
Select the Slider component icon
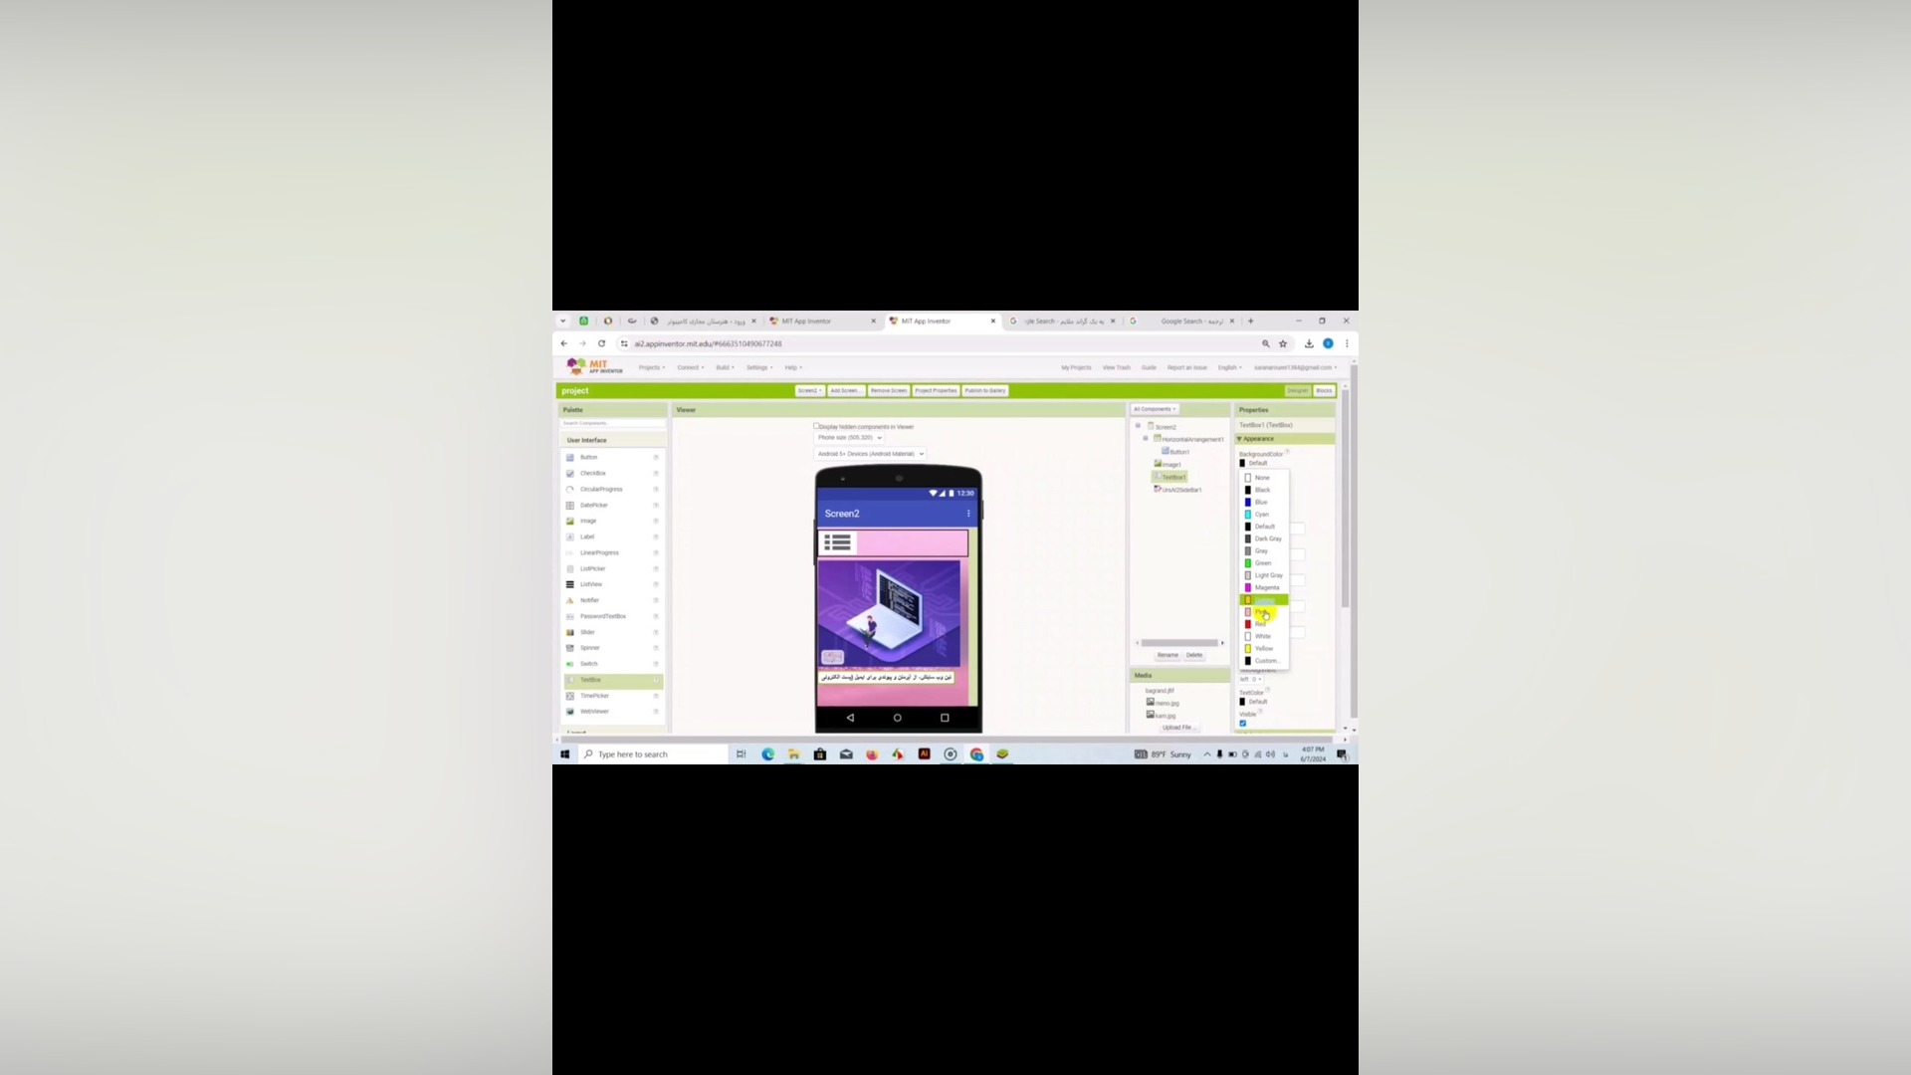tap(570, 632)
